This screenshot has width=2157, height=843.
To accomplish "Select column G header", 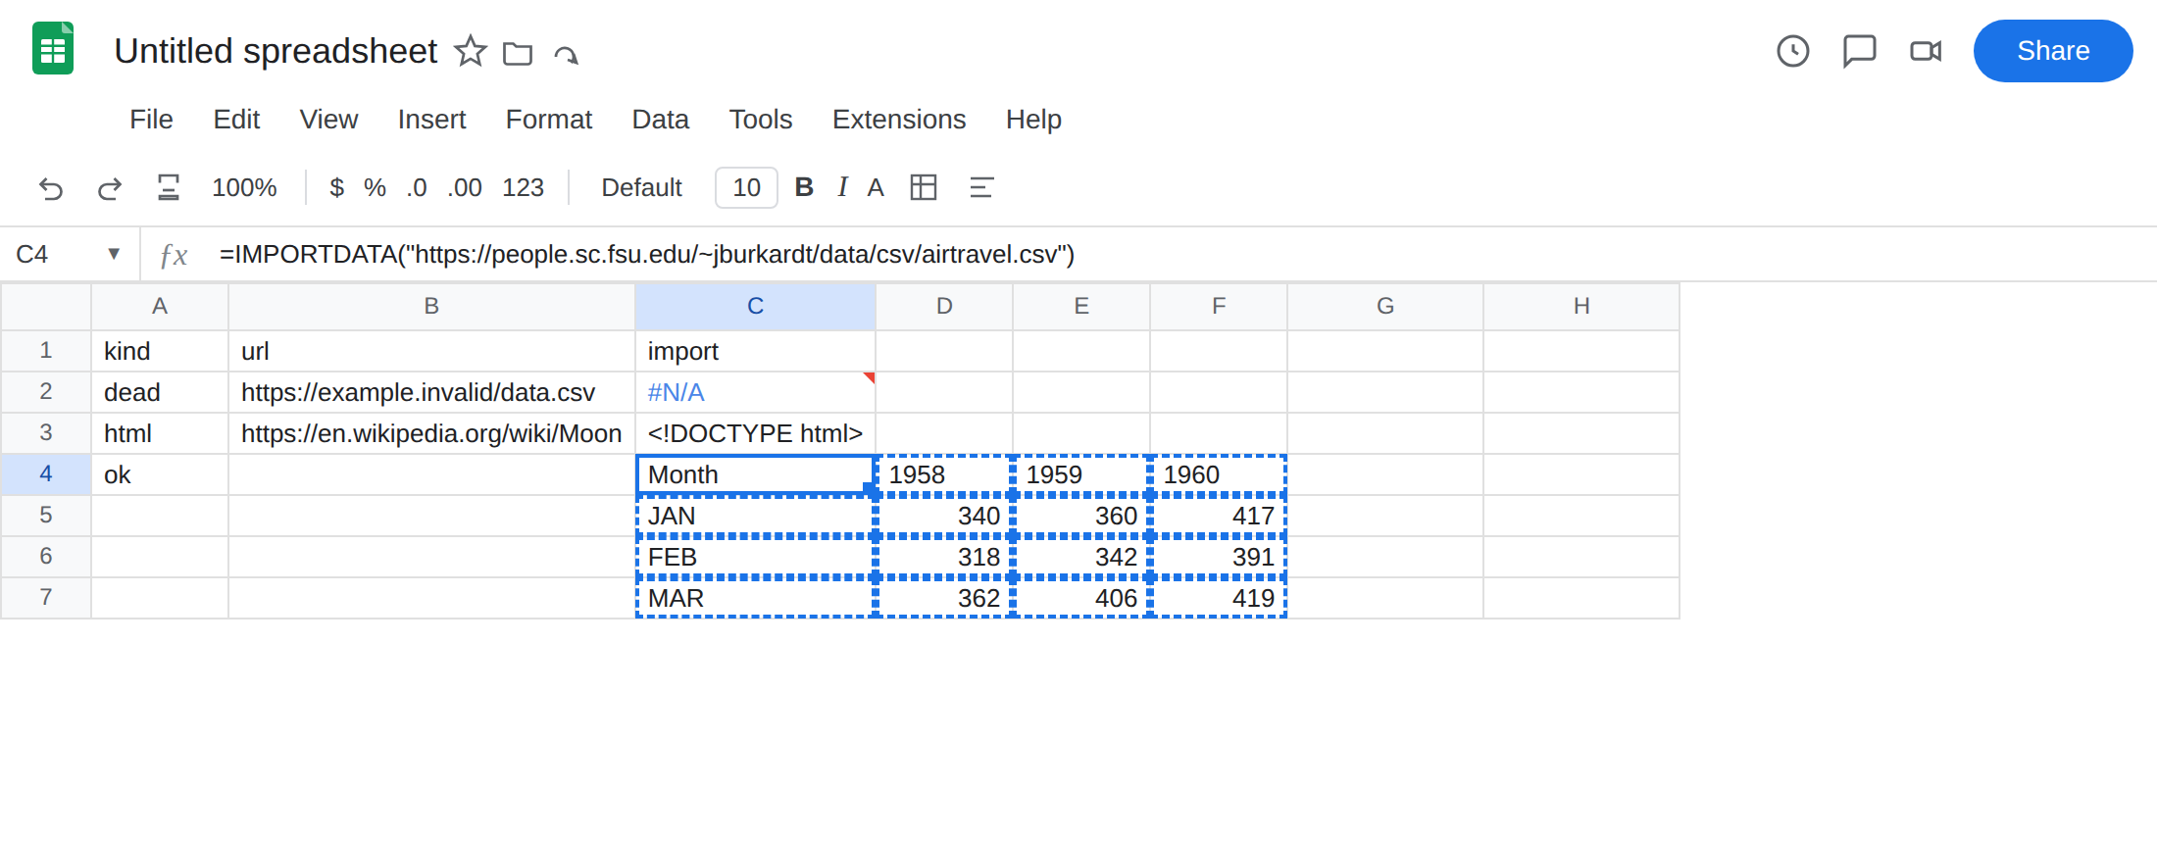I will (1385, 307).
